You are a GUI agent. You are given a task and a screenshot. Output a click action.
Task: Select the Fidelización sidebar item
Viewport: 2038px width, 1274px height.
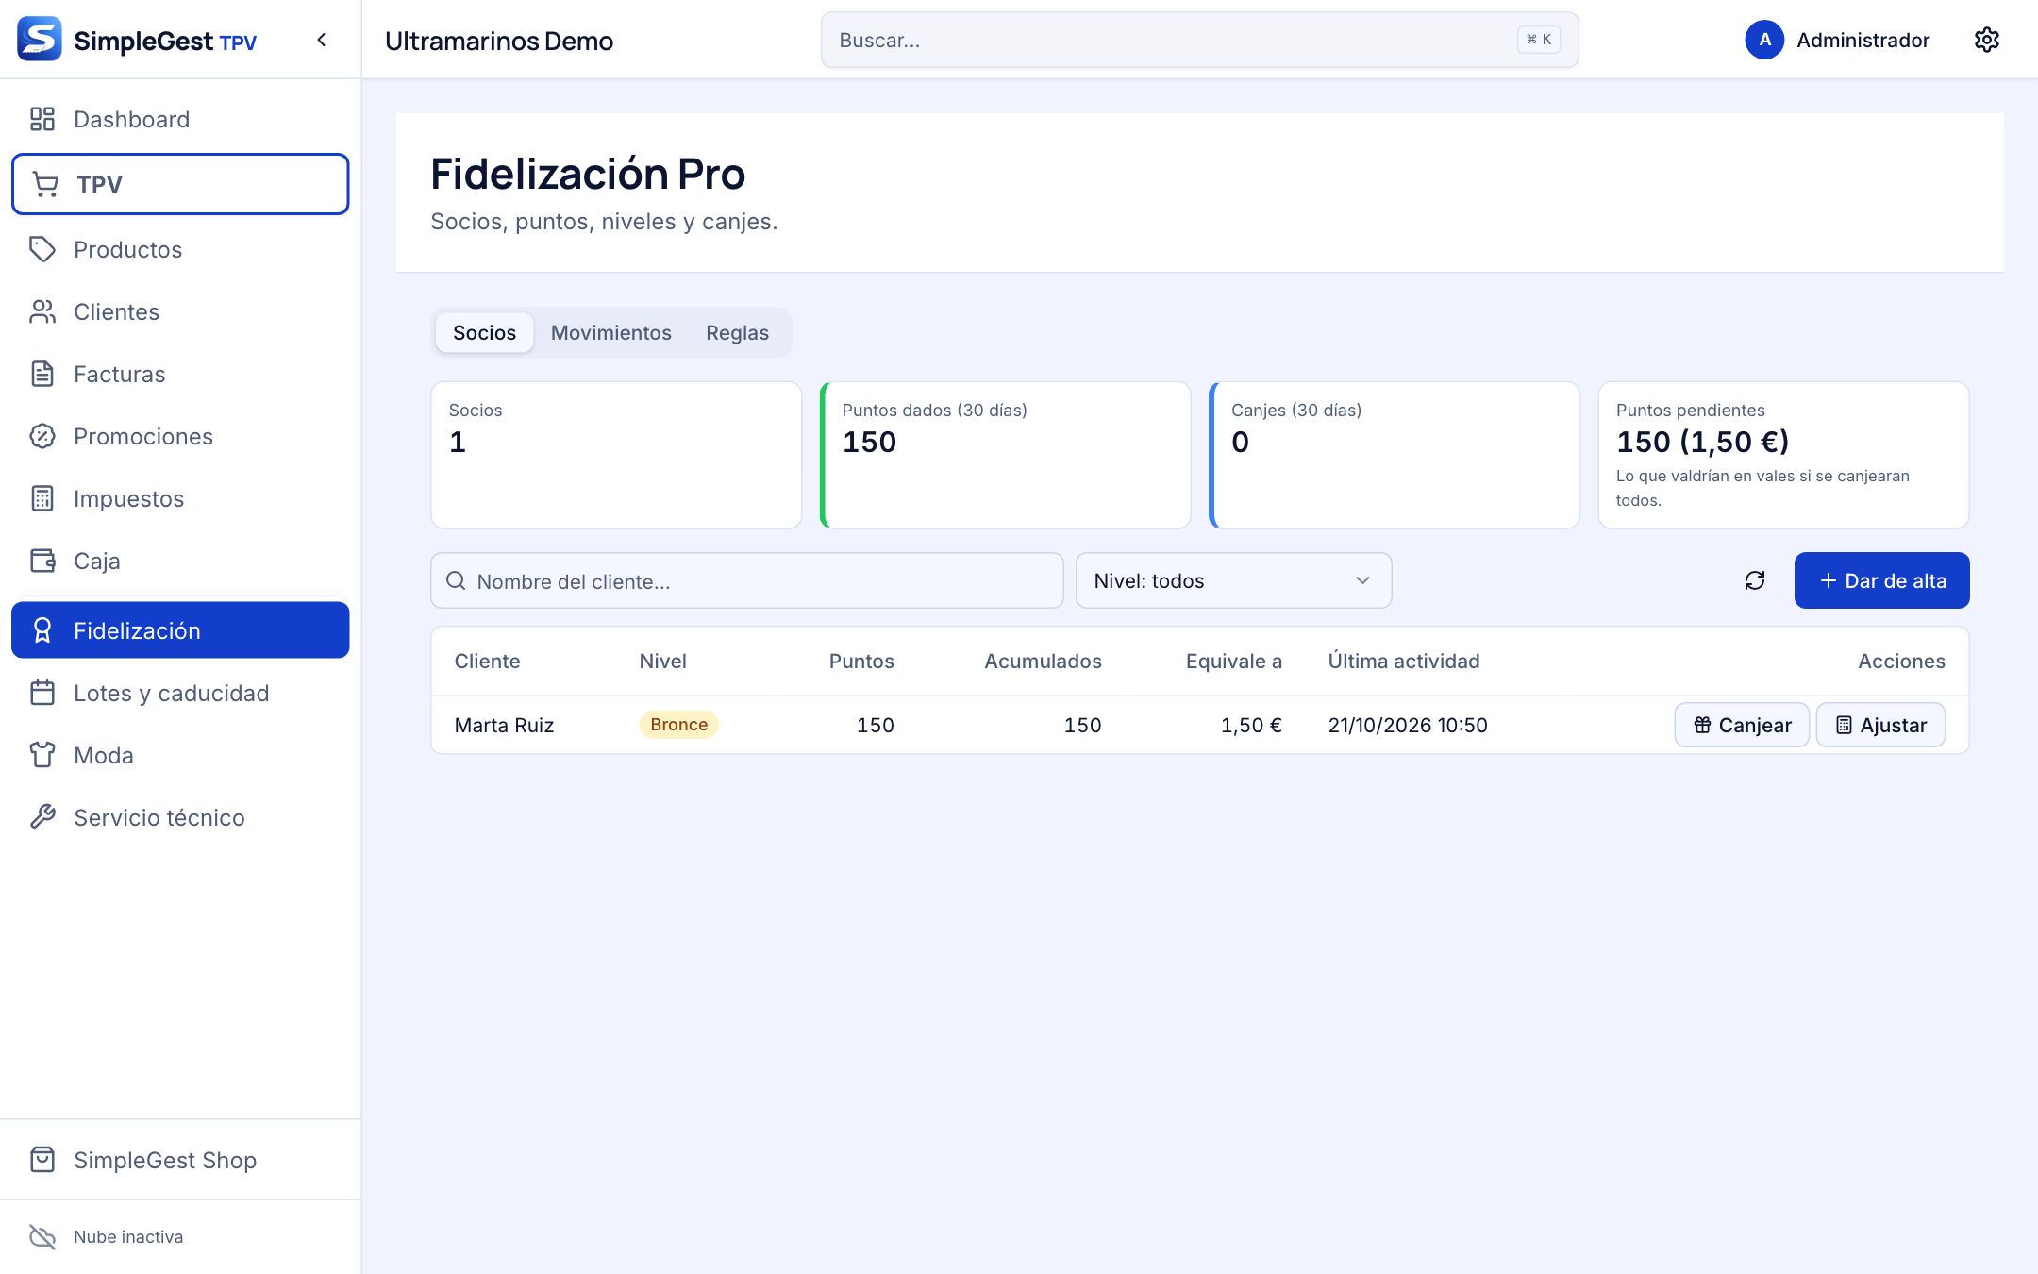coord(180,630)
